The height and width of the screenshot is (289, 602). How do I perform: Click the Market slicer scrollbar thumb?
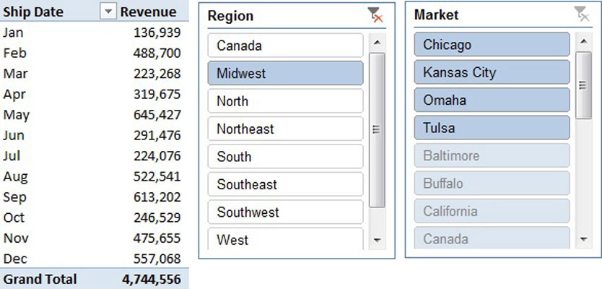[x=584, y=85]
